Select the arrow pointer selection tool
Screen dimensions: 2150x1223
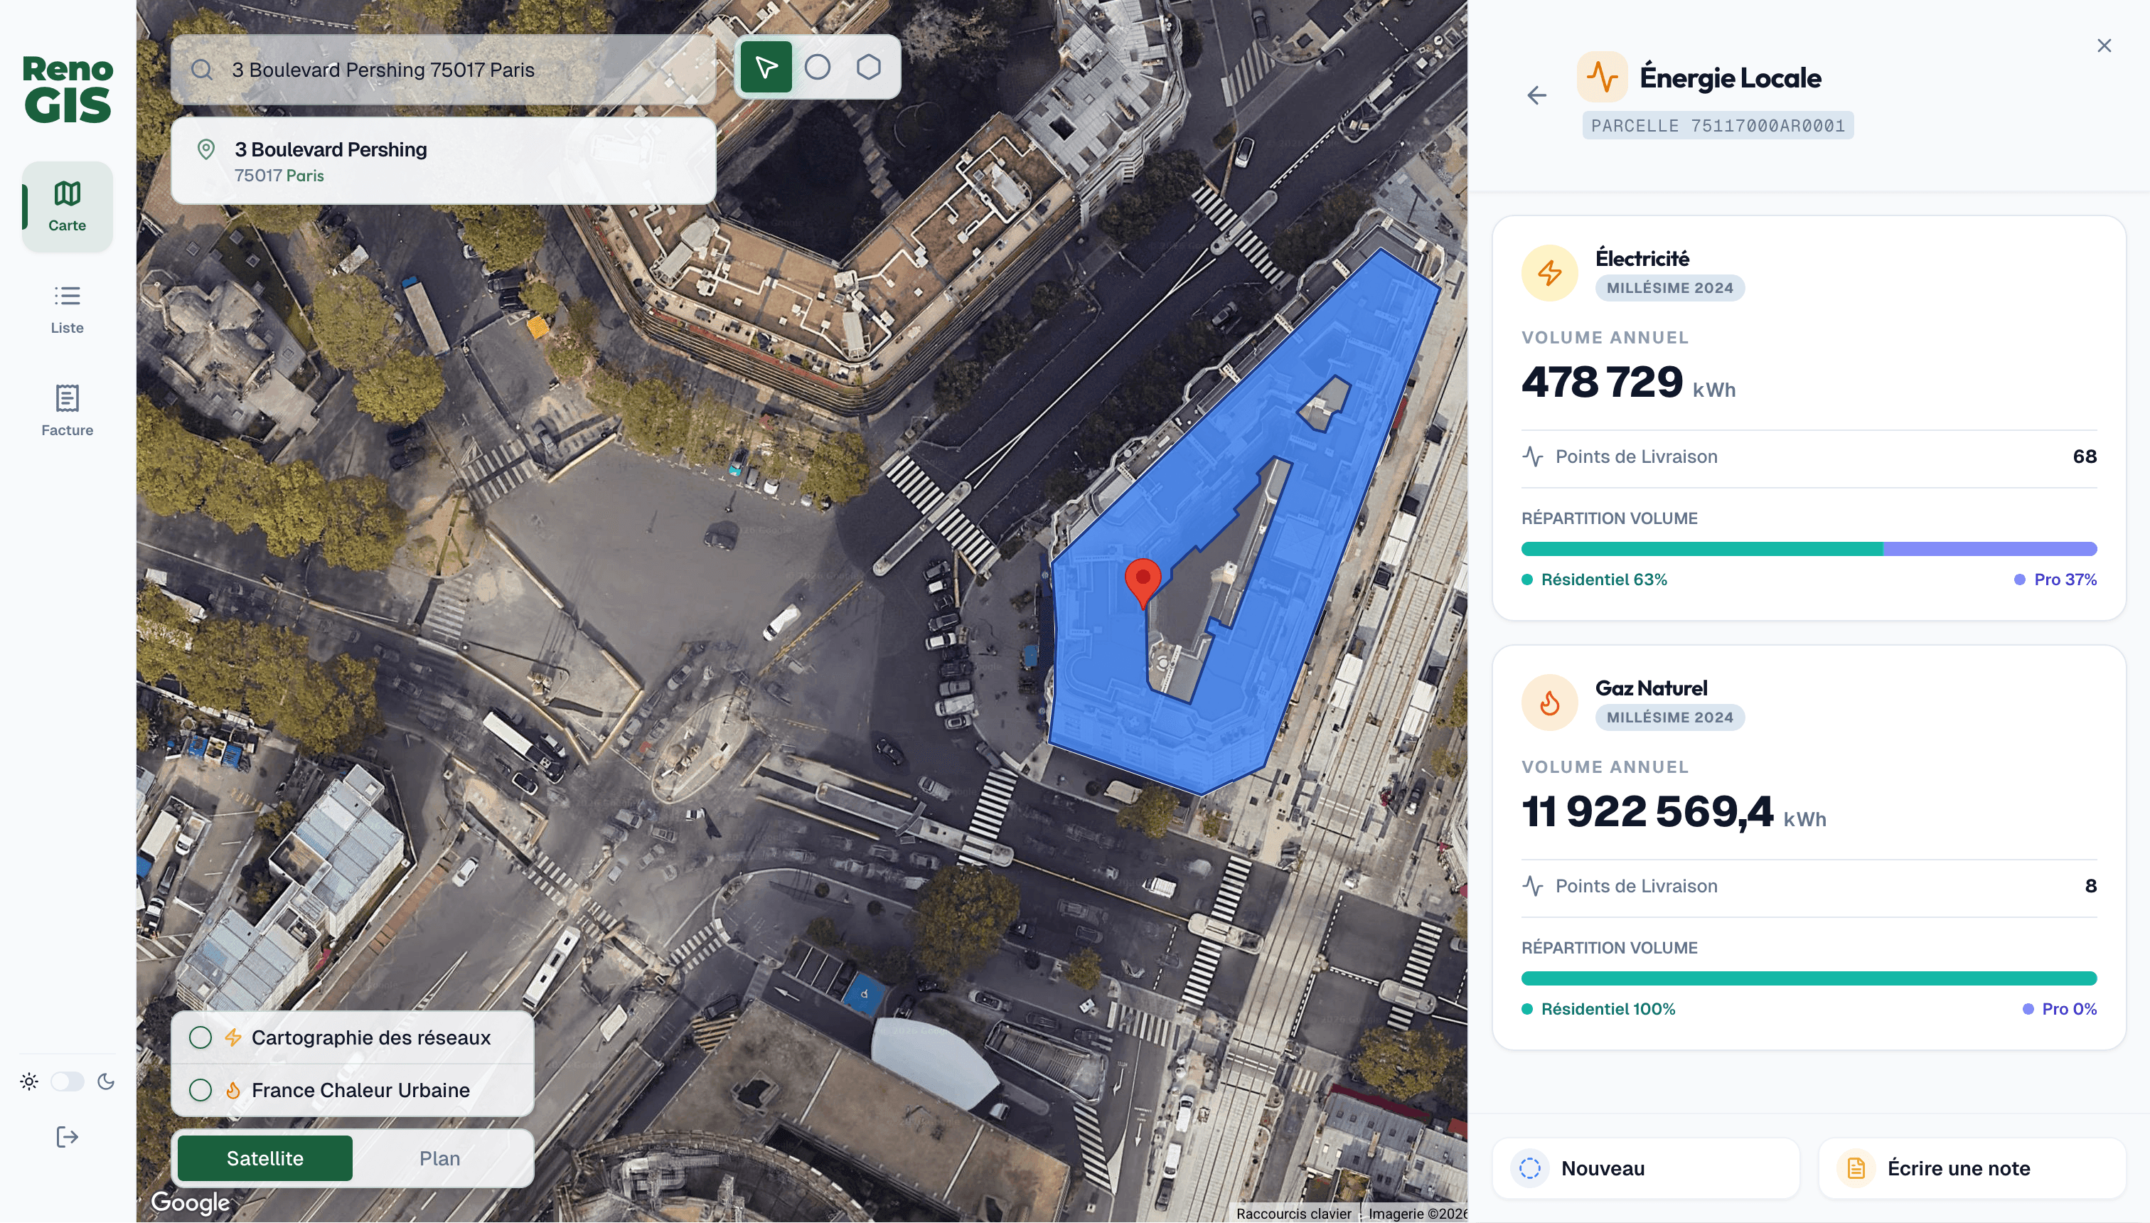point(765,68)
